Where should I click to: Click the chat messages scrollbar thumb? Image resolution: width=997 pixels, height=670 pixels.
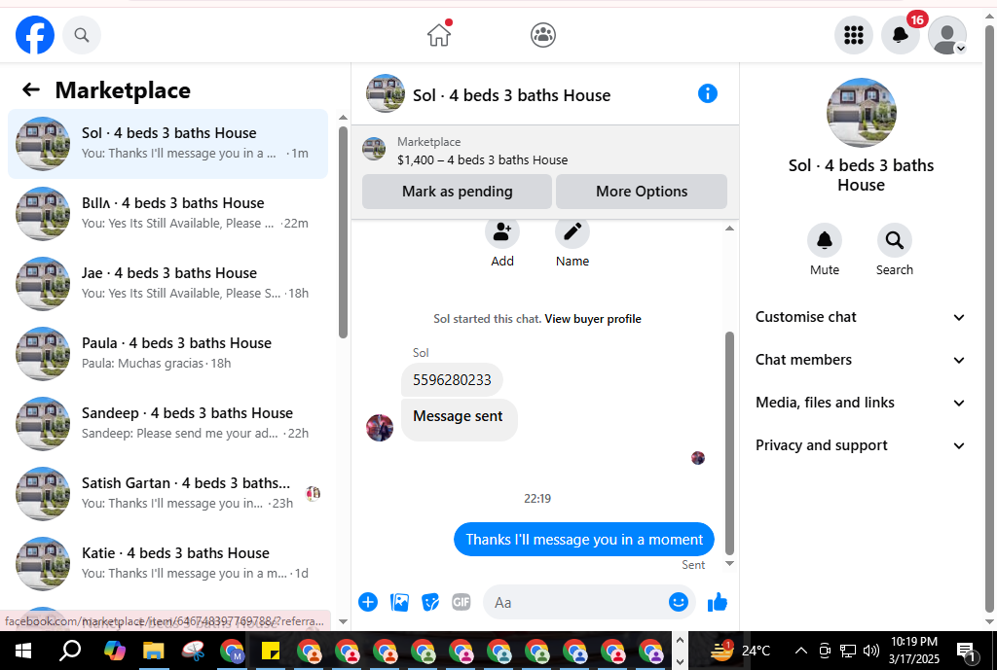coord(729,443)
